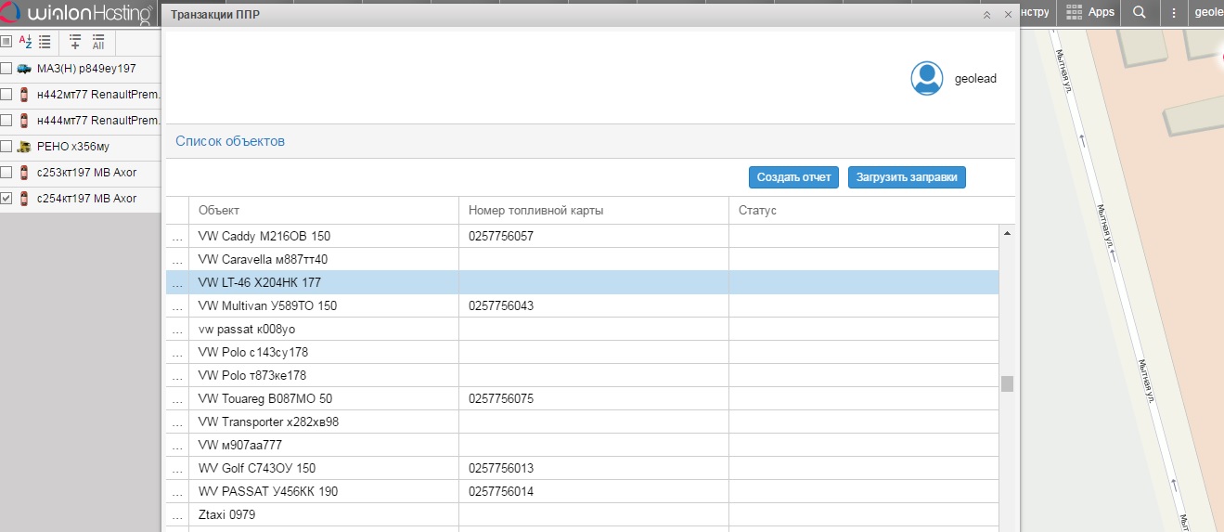Click the A-Z sort units icon
This screenshot has width=1224, height=532.
coord(25,42)
